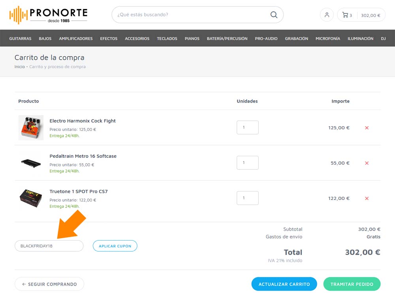Click the coupon code field BLACKFRIDAY18
The height and width of the screenshot is (293, 395).
49,246
